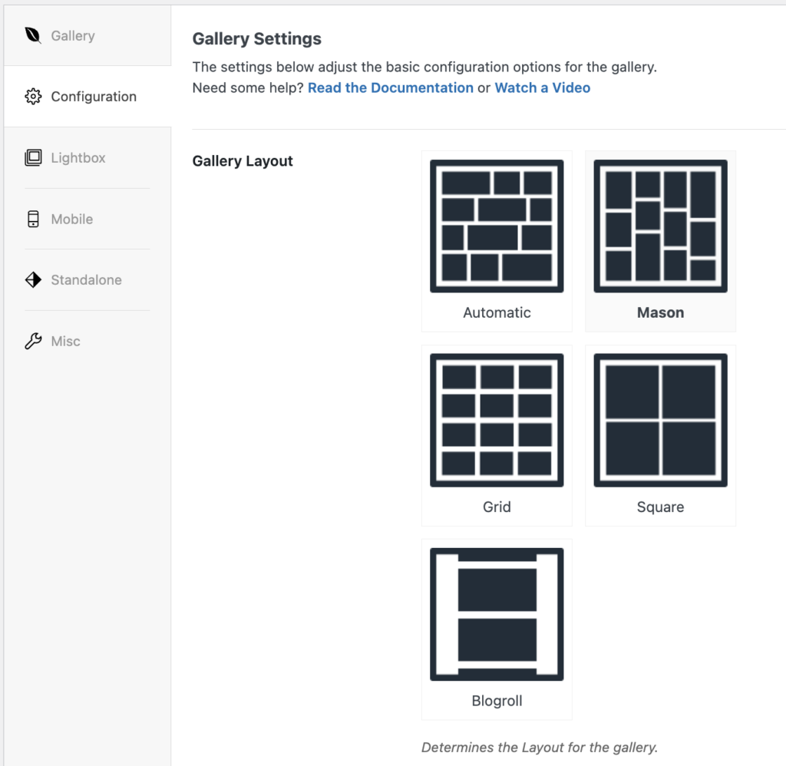The width and height of the screenshot is (786, 766).
Task: Open Read the Documentation link
Action: click(390, 87)
